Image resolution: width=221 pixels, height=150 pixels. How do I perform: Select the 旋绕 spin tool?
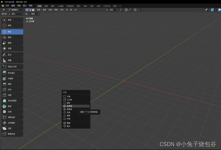click(x=12, y=106)
